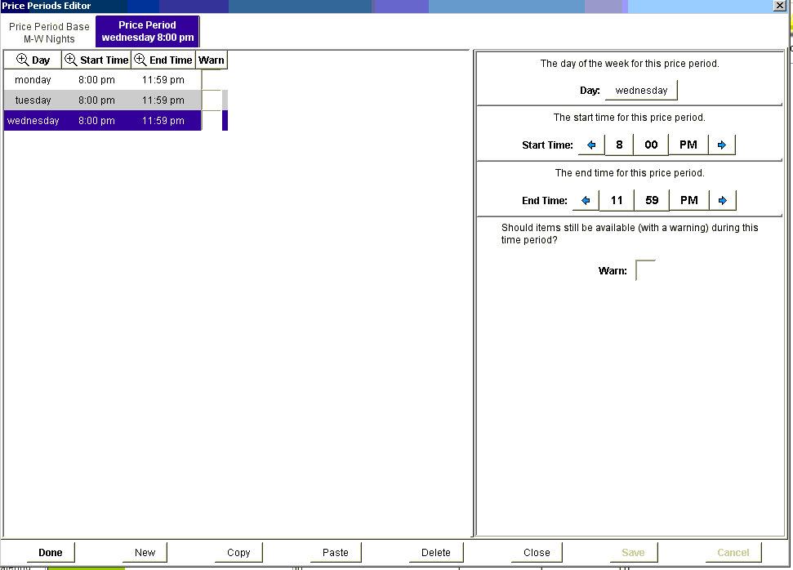The image size is (793, 570).
Task: Toggle the Warn checkbox in details panel
Action: [x=645, y=270]
